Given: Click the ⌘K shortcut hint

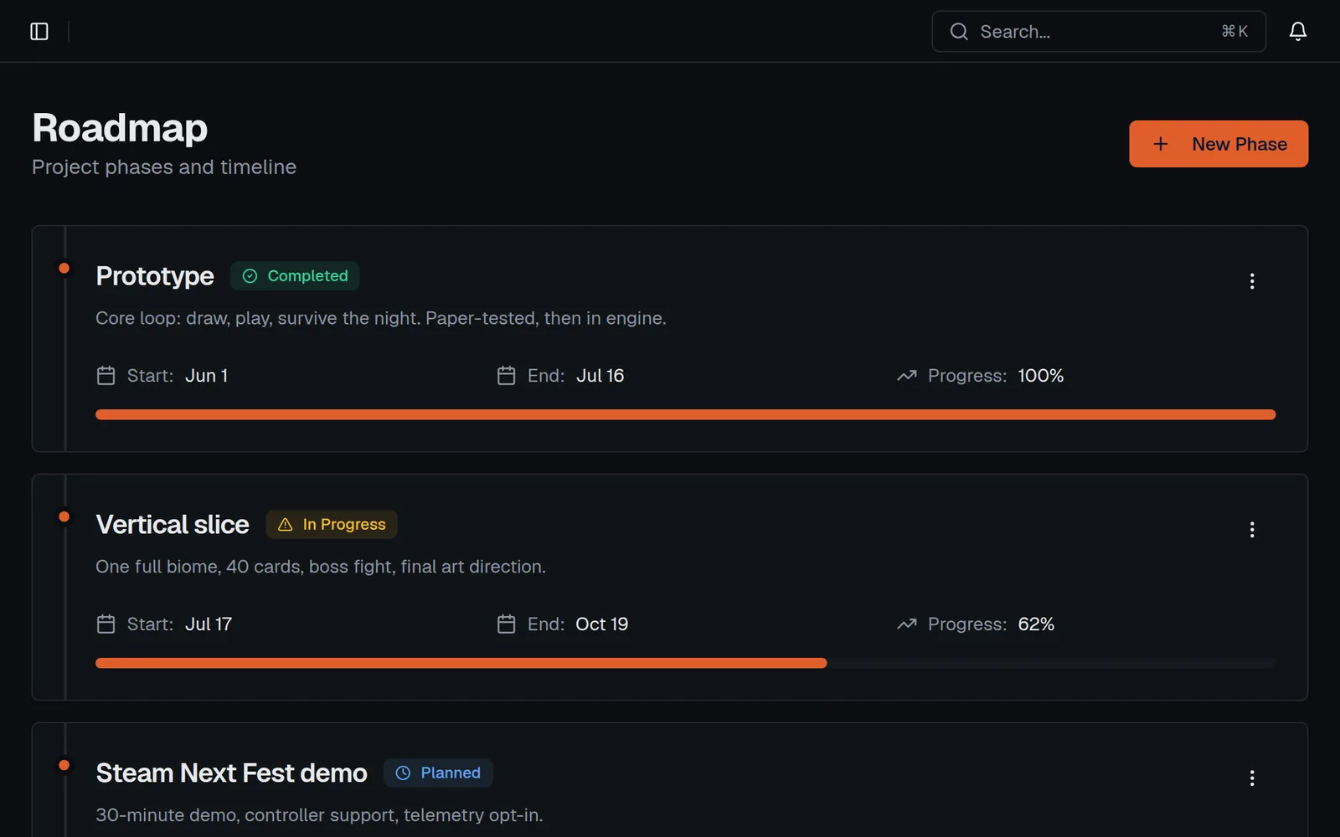Looking at the screenshot, I should [1234, 32].
